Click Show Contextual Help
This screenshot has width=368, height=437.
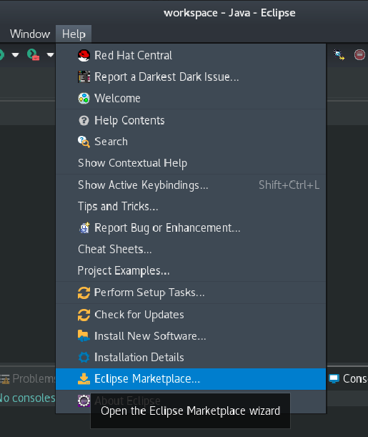(x=191, y=163)
